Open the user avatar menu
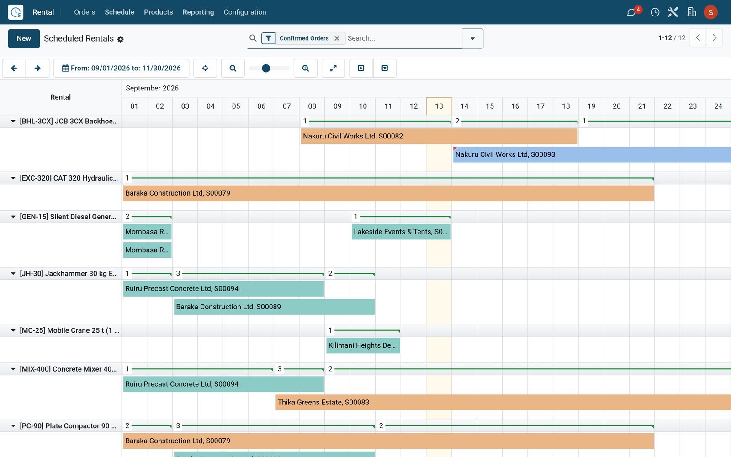 (710, 12)
